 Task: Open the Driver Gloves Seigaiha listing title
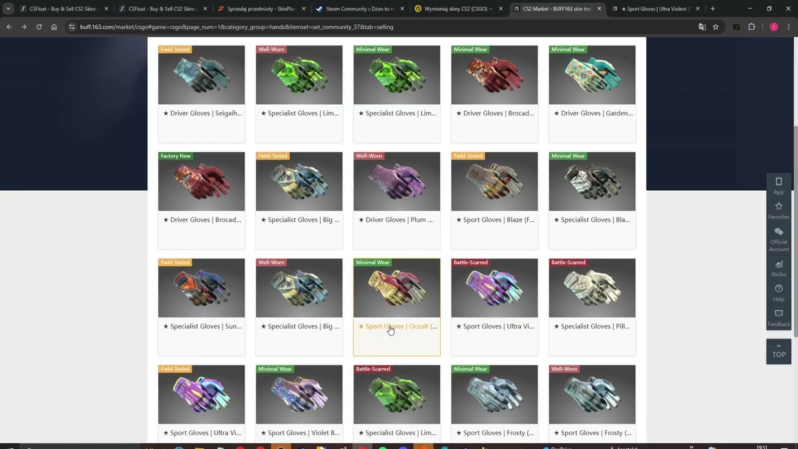(203, 113)
